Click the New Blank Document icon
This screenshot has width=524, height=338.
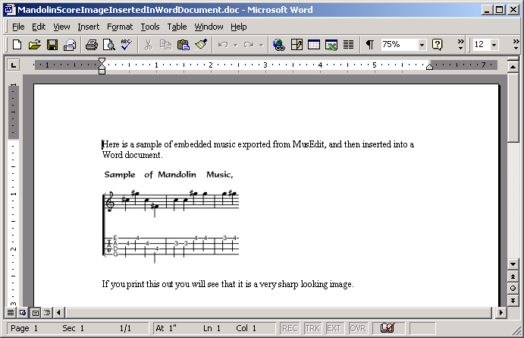click(x=17, y=45)
